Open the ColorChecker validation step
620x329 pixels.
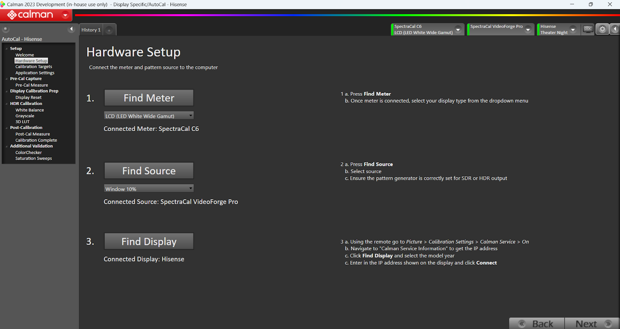29,153
